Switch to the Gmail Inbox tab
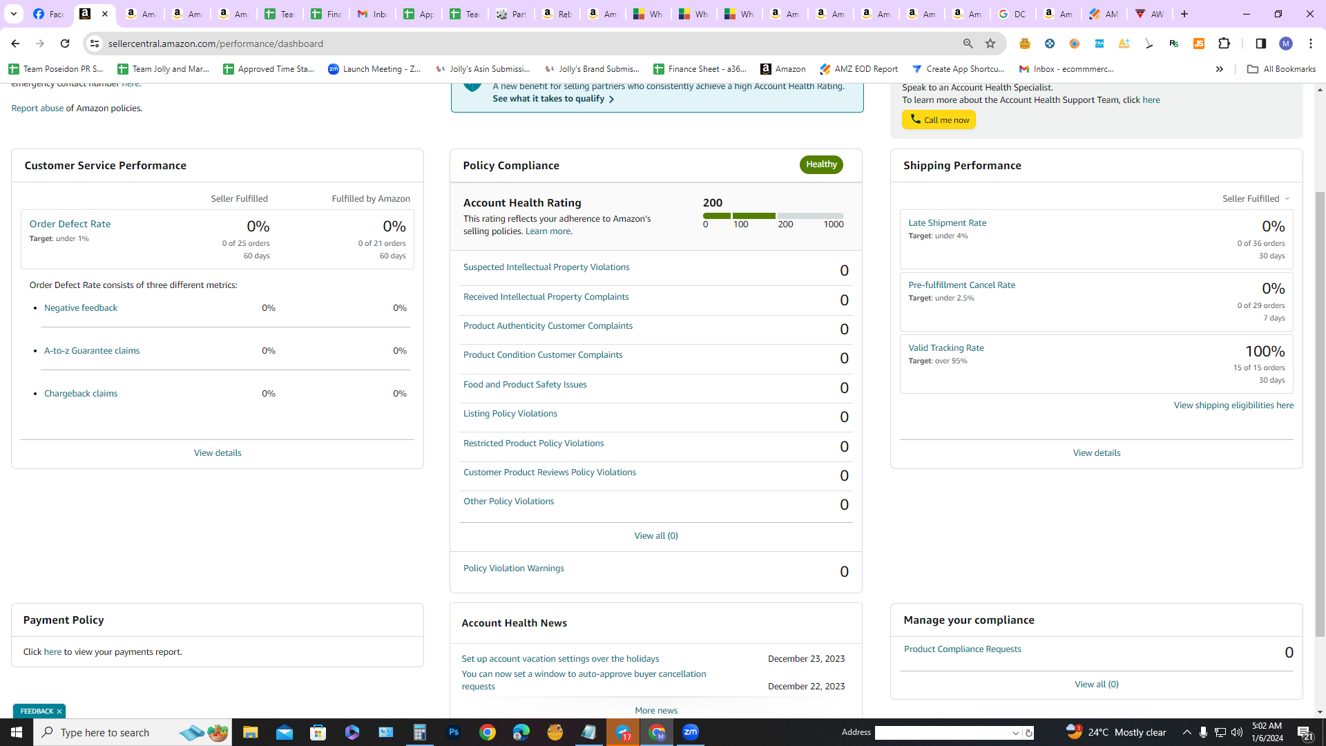Image resolution: width=1326 pixels, height=746 pixels. (372, 14)
